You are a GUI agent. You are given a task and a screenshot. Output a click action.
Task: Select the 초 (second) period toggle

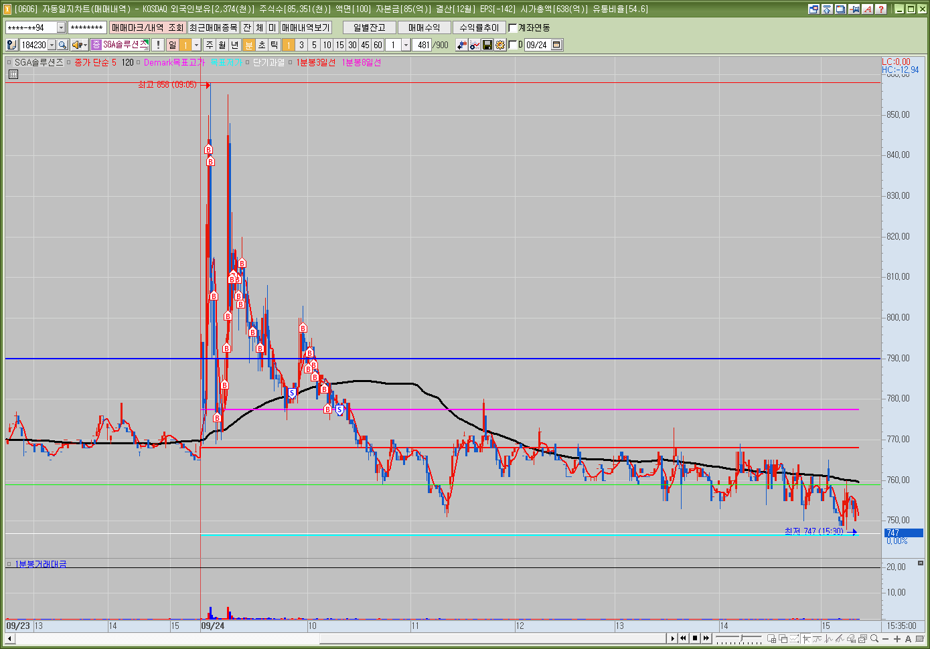(262, 45)
